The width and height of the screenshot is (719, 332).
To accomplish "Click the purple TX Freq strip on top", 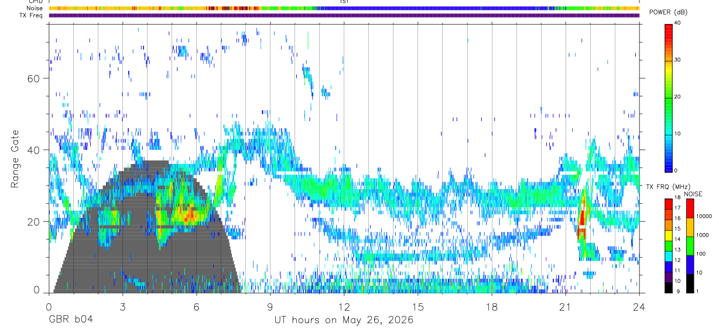I will pos(344,15).
